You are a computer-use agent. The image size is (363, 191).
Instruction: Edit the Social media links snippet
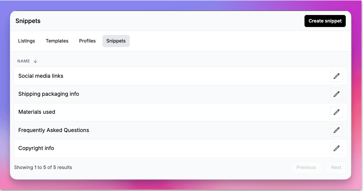(336, 76)
